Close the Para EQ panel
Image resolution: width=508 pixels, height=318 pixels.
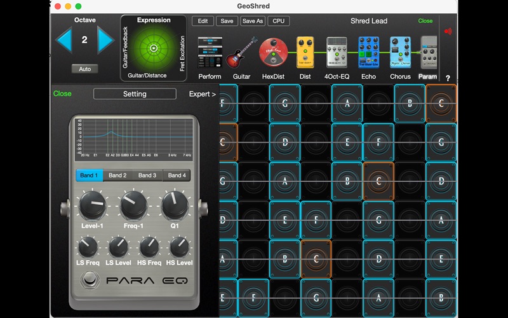click(62, 93)
